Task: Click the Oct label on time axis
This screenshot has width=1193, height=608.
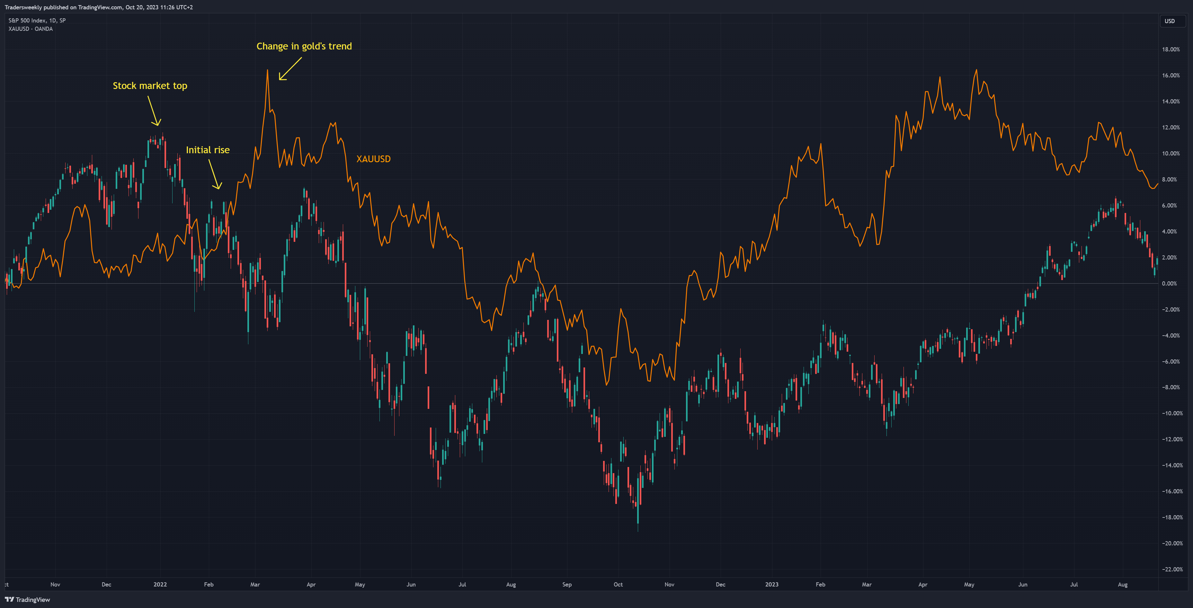Action: 618,584
